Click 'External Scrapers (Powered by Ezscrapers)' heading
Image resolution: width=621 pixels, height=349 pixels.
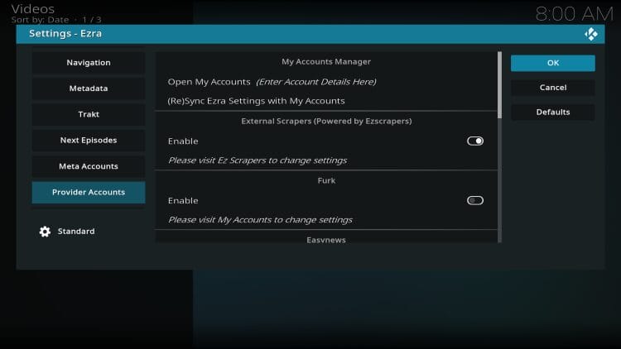click(x=326, y=121)
